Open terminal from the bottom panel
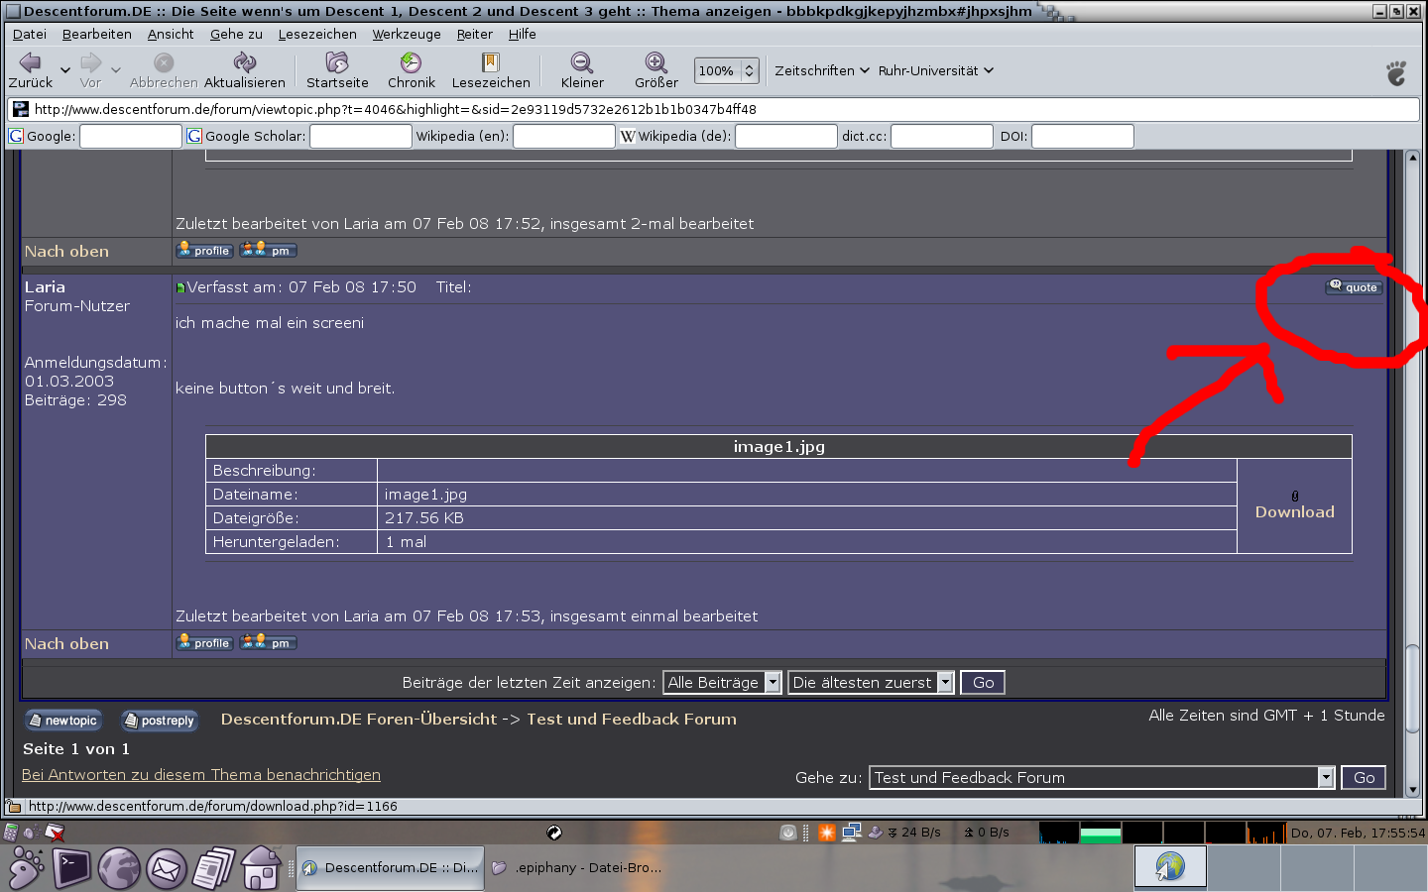 [71, 868]
